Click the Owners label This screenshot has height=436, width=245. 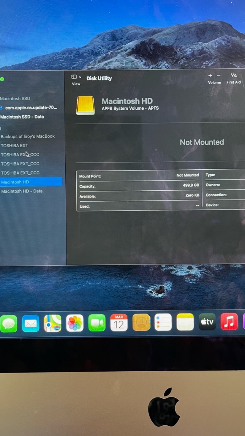click(x=213, y=185)
